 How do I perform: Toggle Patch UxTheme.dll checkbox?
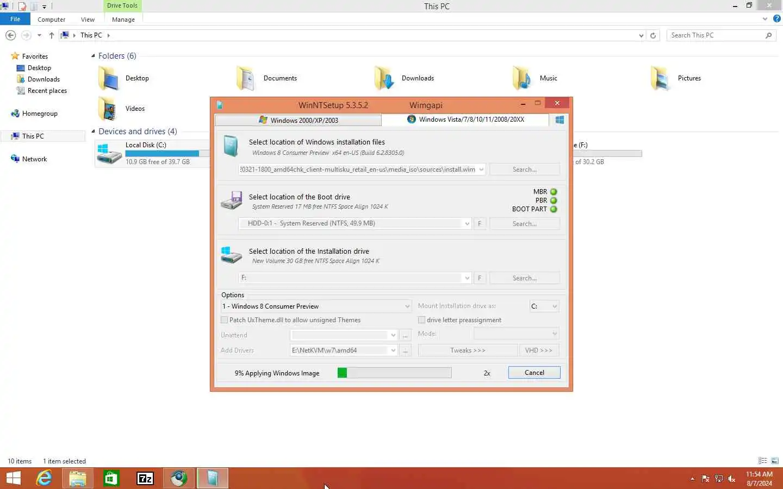pos(224,320)
